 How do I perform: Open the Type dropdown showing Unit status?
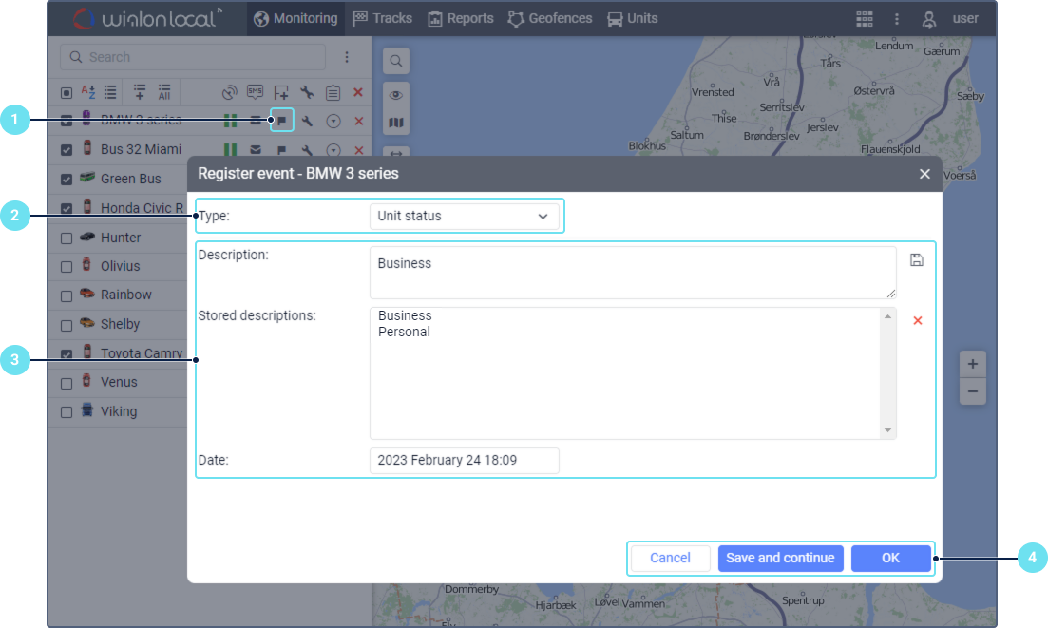(x=464, y=216)
